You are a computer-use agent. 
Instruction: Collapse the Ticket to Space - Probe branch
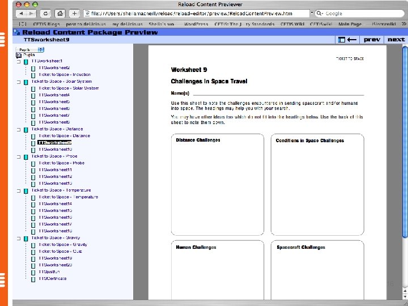coord(19,157)
